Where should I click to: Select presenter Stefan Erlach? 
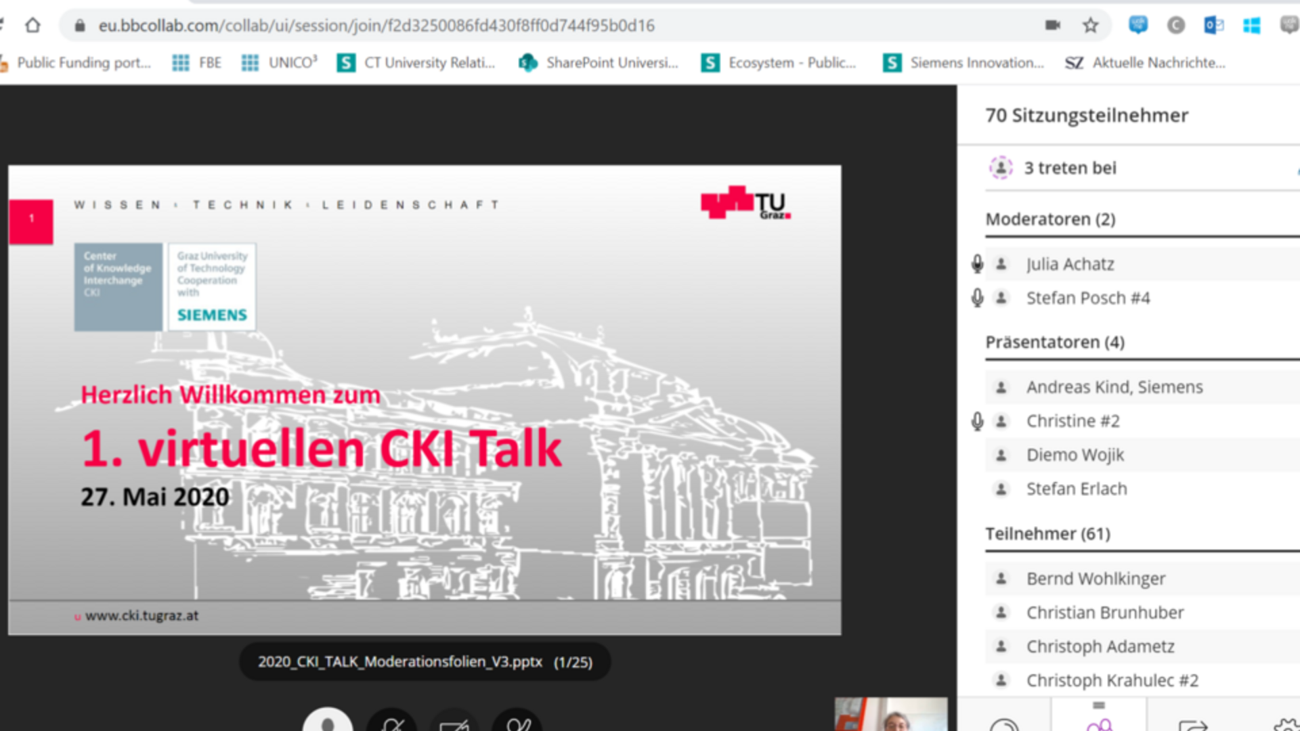(1077, 489)
